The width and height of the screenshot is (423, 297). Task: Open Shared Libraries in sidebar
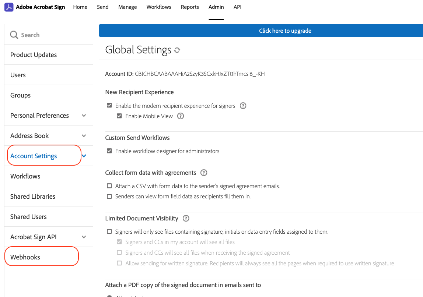coord(49,197)
